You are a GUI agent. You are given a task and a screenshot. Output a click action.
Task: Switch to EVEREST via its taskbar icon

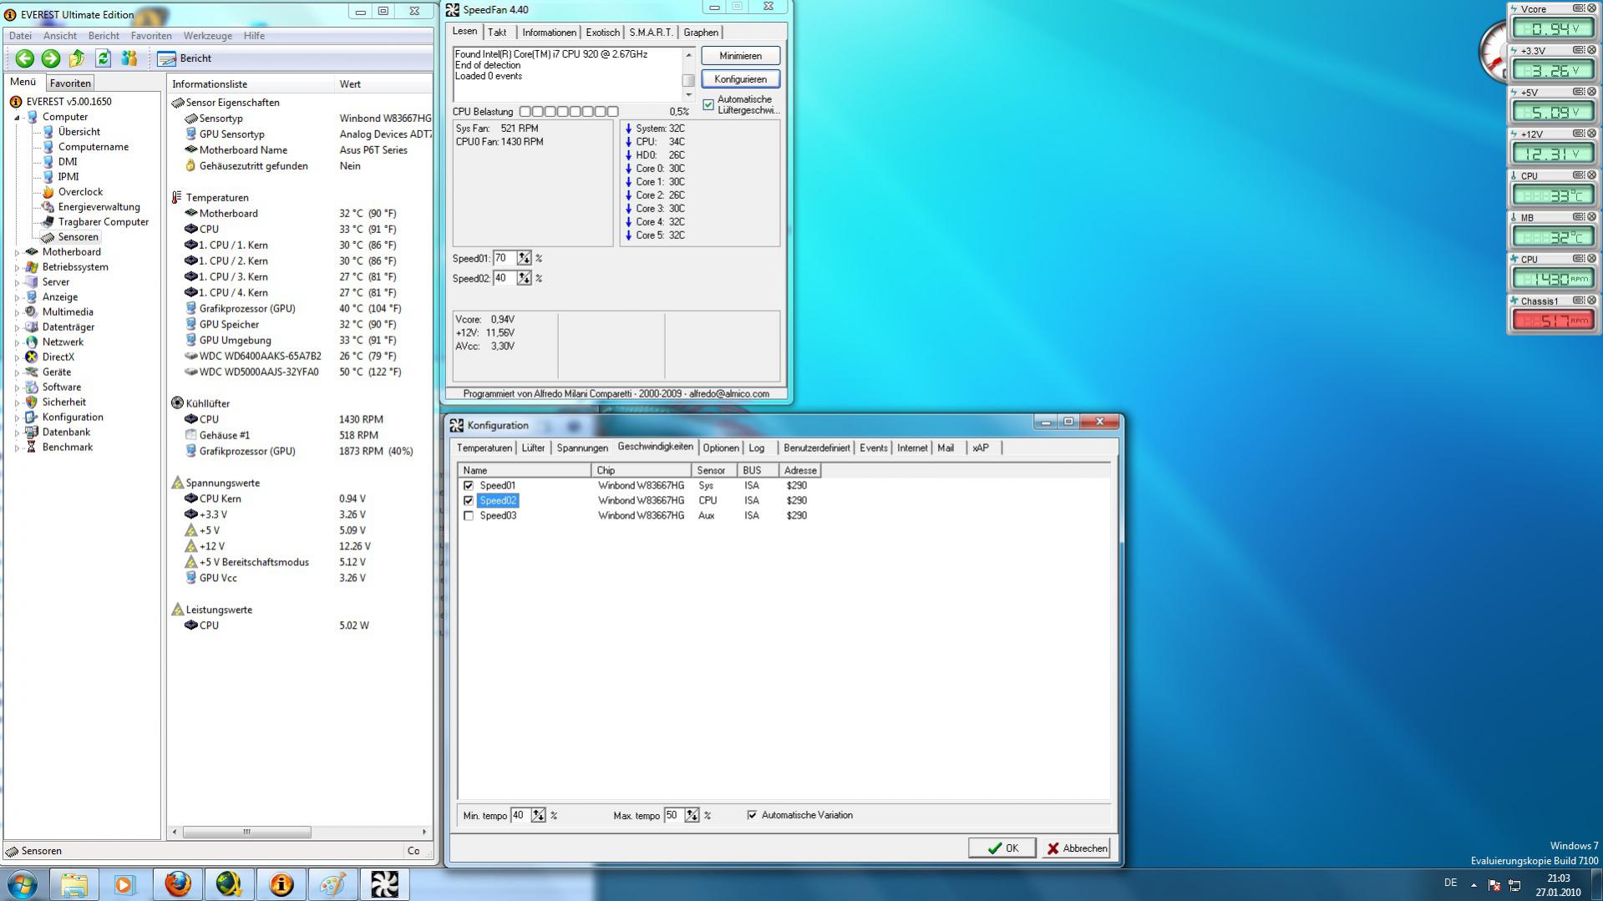pyautogui.click(x=282, y=884)
